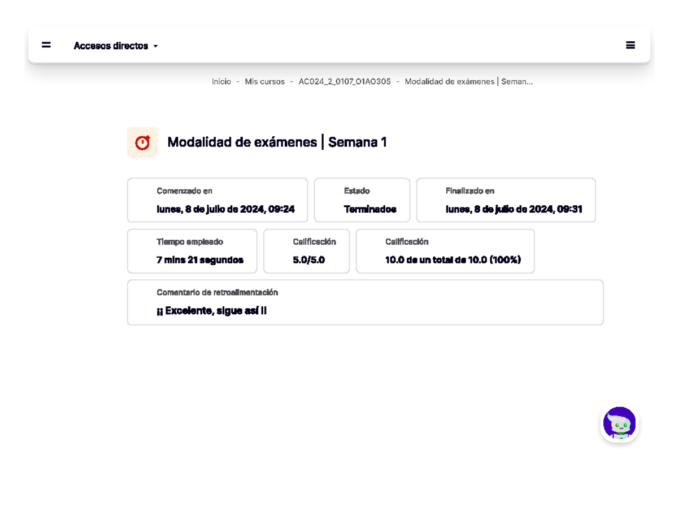Click the stopwatch icon beside the exam title
The width and height of the screenshot is (678, 524).
pyautogui.click(x=142, y=142)
